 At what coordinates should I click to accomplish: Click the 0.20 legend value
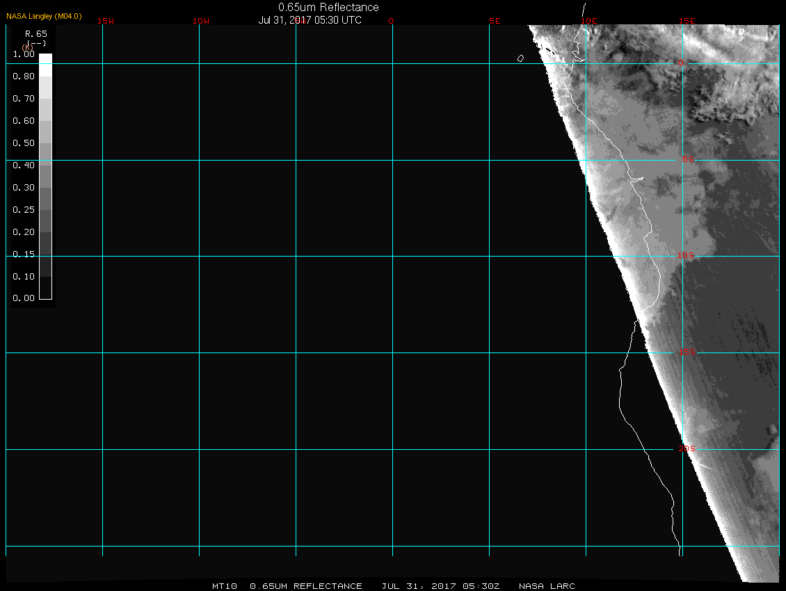pyautogui.click(x=24, y=232)
